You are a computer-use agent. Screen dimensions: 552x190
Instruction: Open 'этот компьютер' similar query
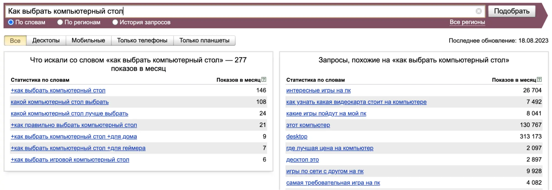308,125
